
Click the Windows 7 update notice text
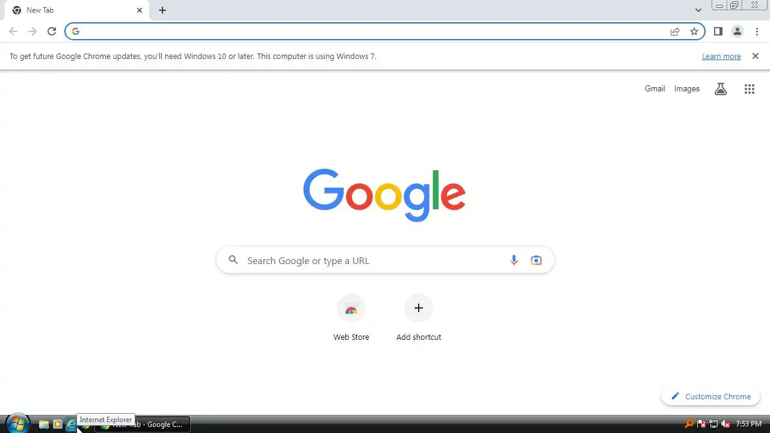(x=193, y=57)
